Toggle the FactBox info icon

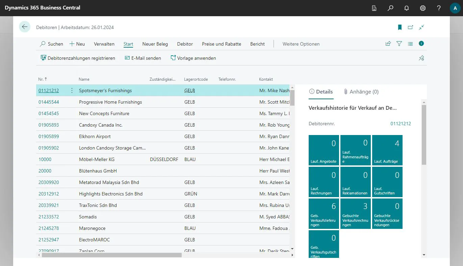point(421,44)
